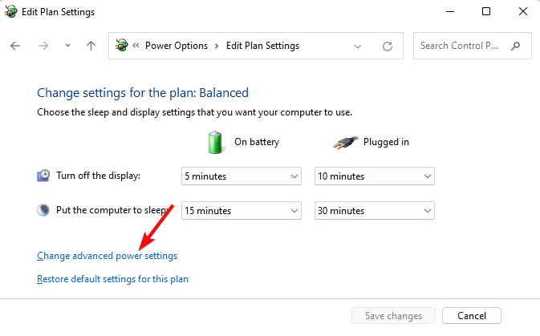Open sleep dropdown showing 30 minutes
Image resolution: width=540 pixels, height=336 pixels.
[375, 211]
